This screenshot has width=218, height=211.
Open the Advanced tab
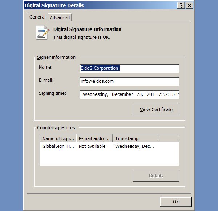(60, 18)
